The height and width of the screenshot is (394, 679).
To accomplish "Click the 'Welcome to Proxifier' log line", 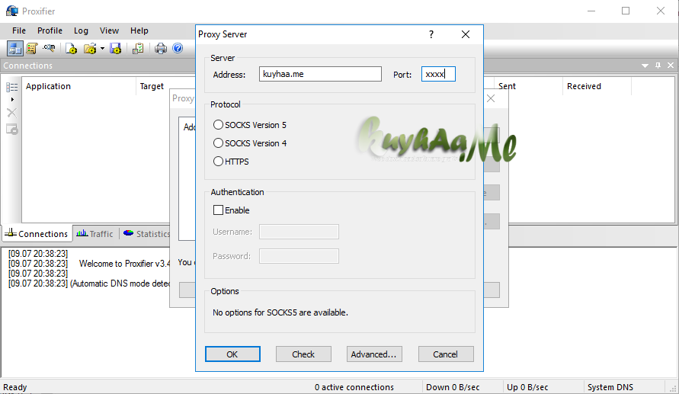I will tap(89, 264).
